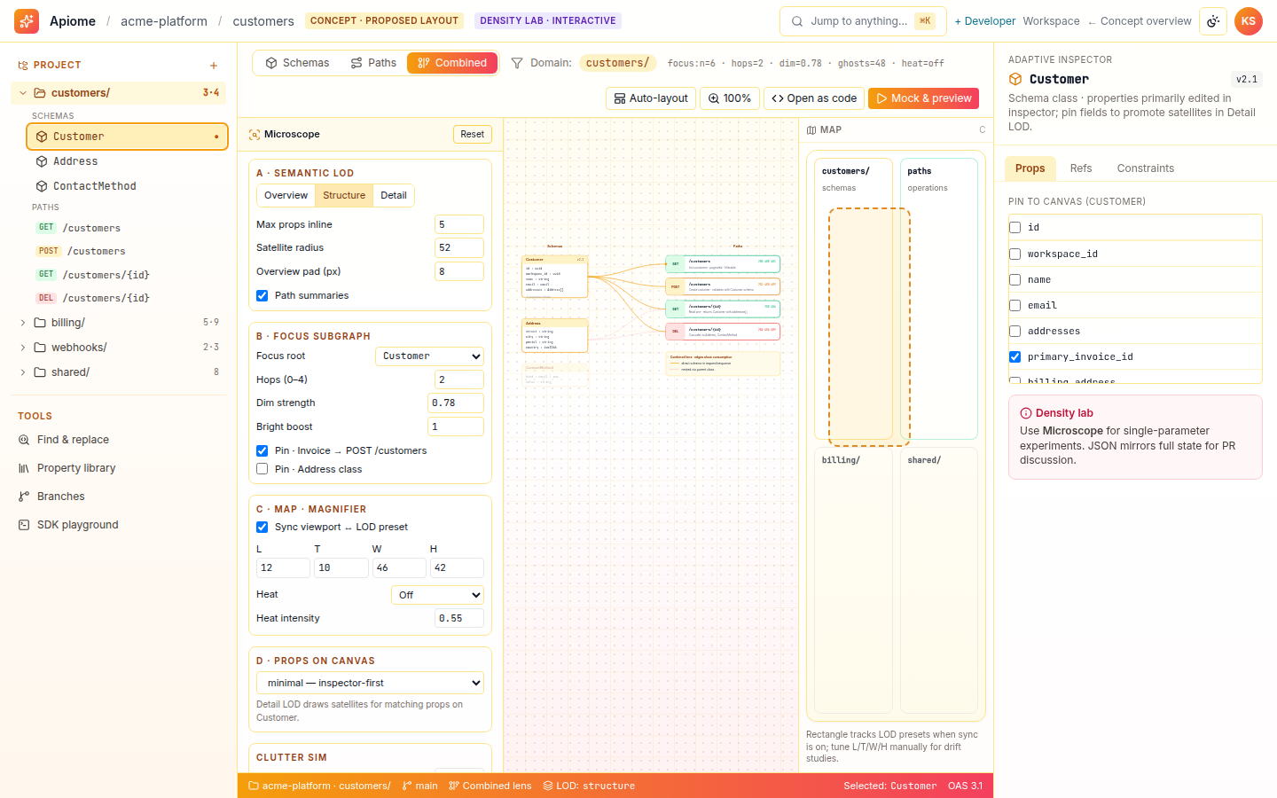This screenshot has height=798, width=1277.
Task: Enable Pin Address class checkbox
Action: (x=262, y=469)
